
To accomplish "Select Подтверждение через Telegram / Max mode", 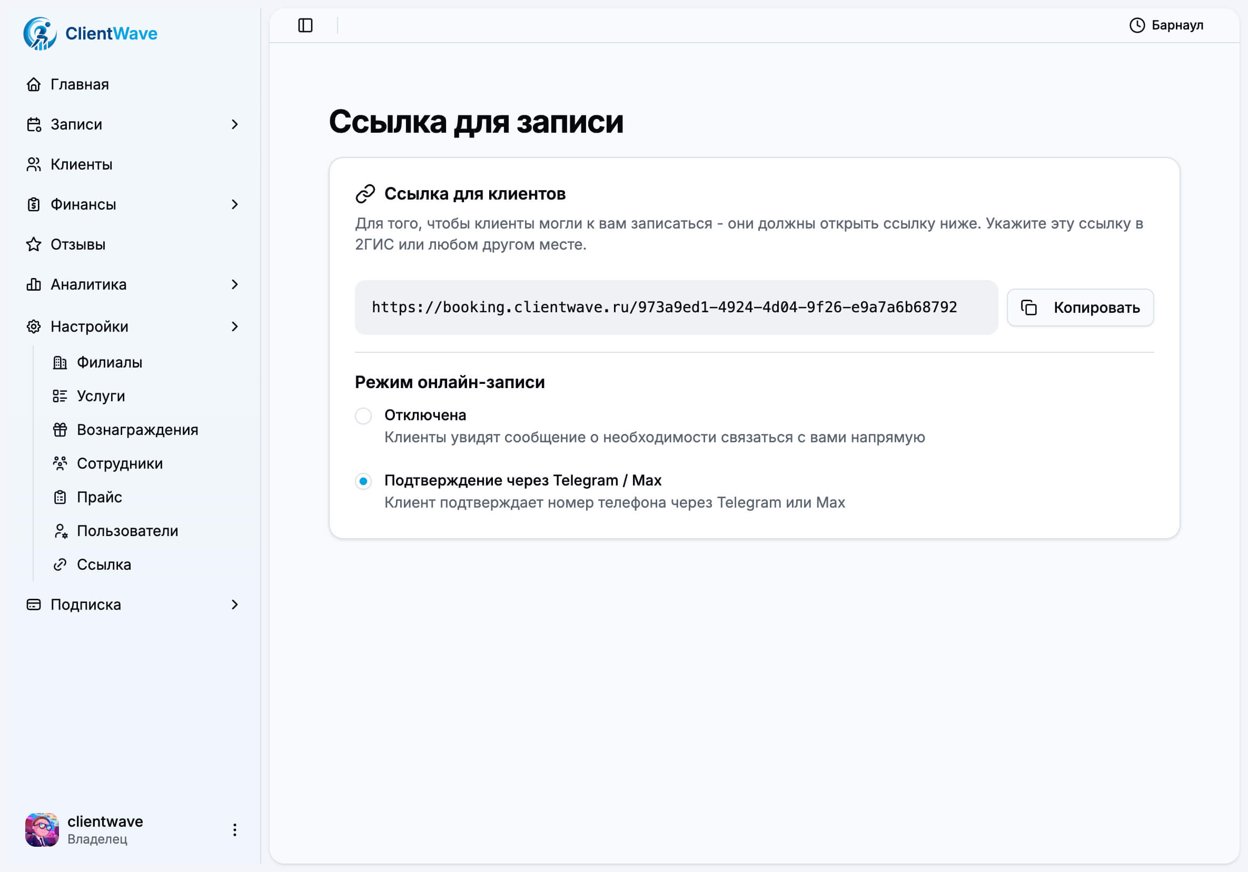I will pyautogui.click(x=363, y=481).
